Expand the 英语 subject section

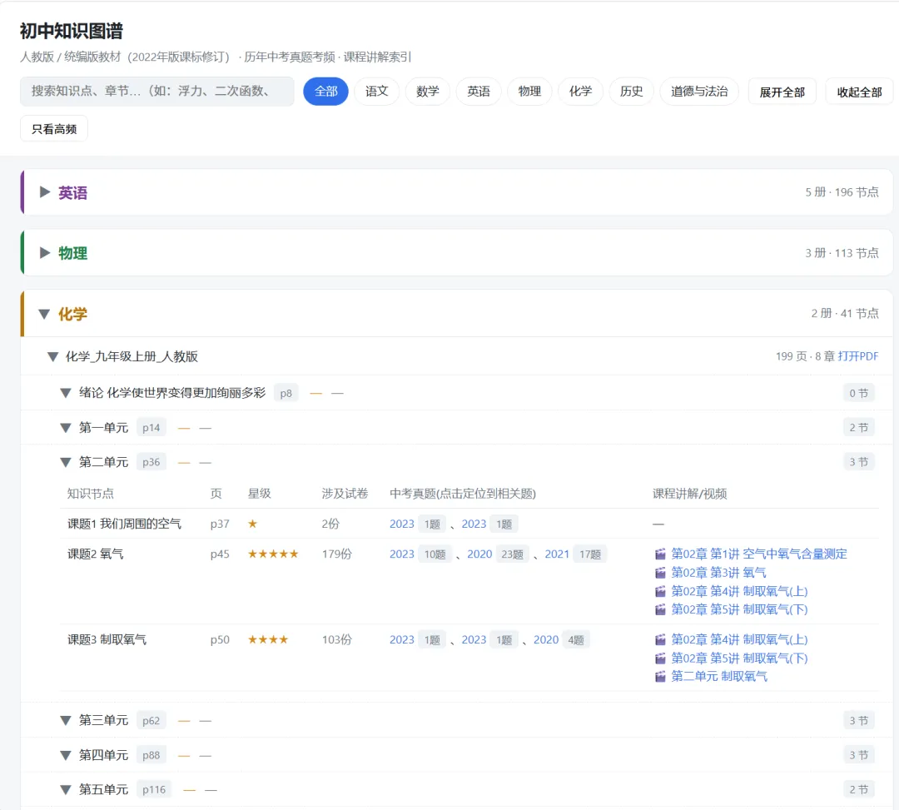pos(45,192)
